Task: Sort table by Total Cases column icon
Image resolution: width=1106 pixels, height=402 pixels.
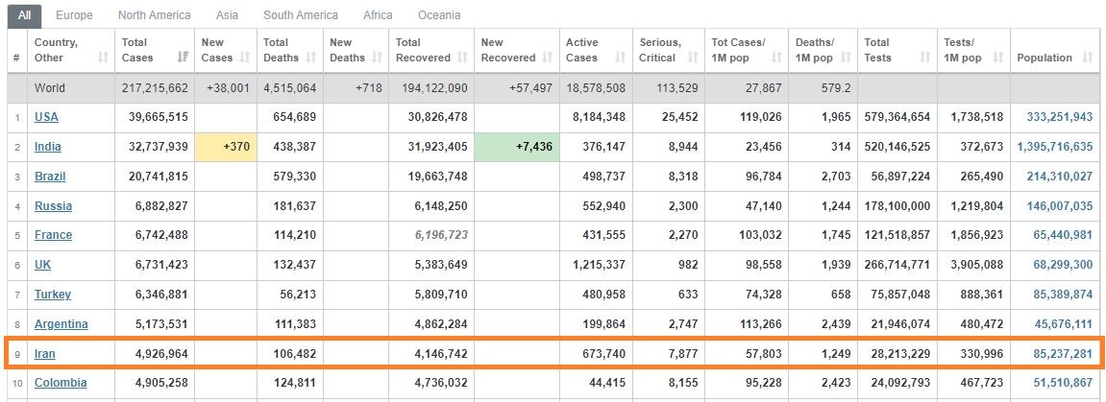Action: [x=183, y=58]
